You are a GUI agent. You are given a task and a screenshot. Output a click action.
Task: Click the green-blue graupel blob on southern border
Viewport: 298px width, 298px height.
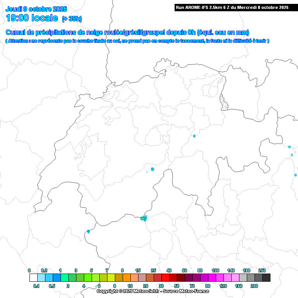[x=144, y=218]
